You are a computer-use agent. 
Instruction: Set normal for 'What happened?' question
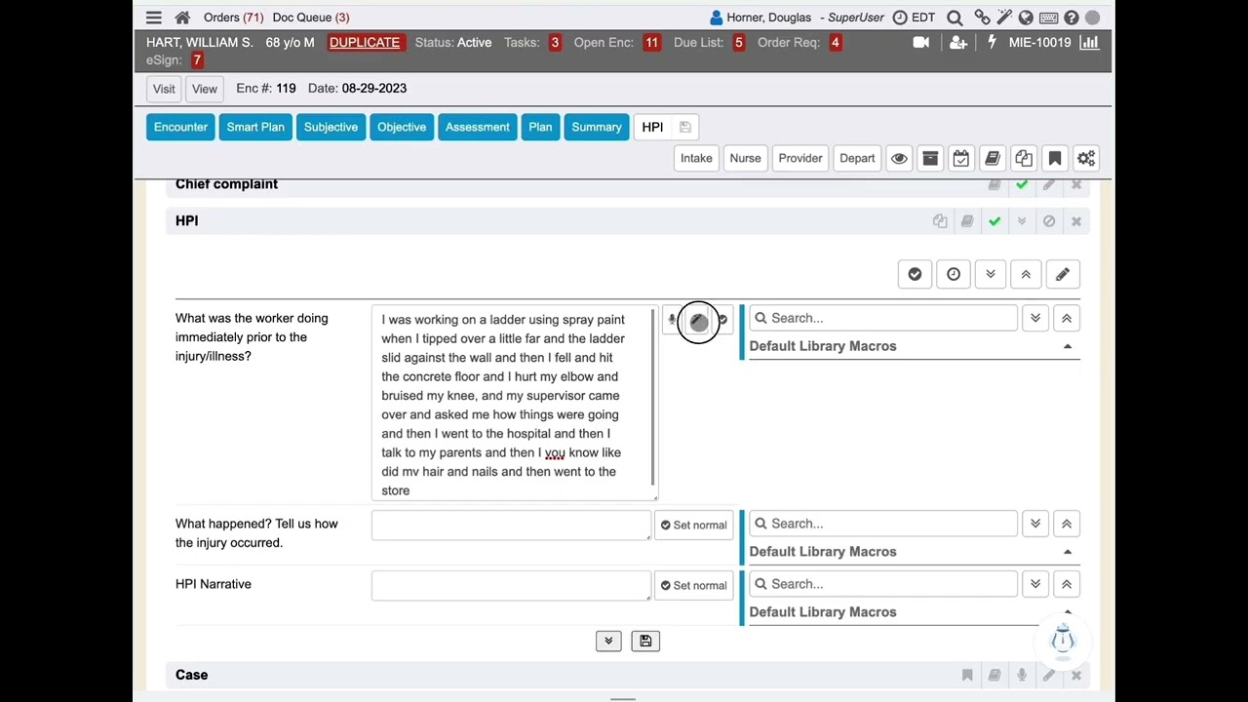(693, 525)
